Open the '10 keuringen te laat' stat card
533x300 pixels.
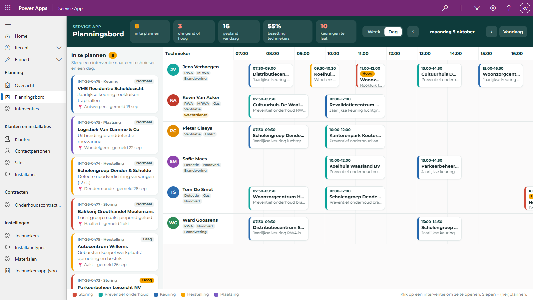tap(336, 31)
